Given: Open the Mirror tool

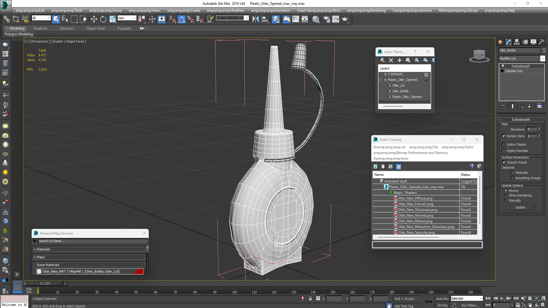Looking at the screenshot, I should click(x=255, y=19).
